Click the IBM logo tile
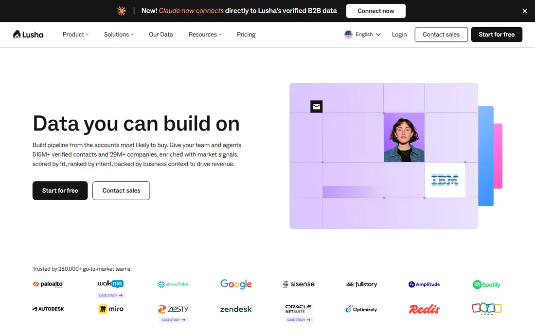Viewport: 535px width, 335px height. click(445, 180)
